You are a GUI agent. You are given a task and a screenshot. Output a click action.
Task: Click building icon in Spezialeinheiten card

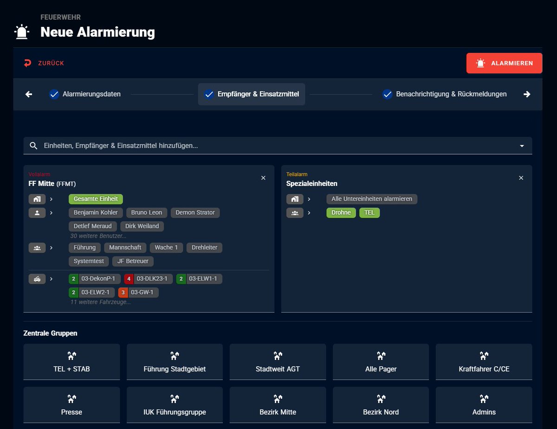pyautogui.click(x=295, y=199)
